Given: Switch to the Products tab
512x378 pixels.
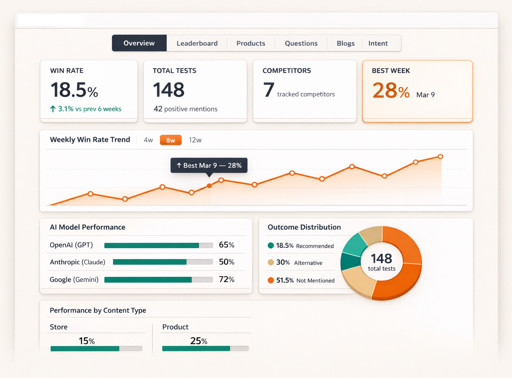Looking at the screenshot, I should [x=250, y=43].
